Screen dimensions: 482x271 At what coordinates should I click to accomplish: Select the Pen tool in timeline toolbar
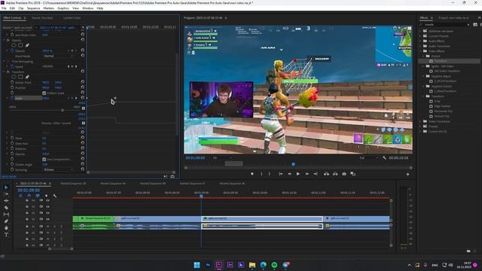click(6, 221)
